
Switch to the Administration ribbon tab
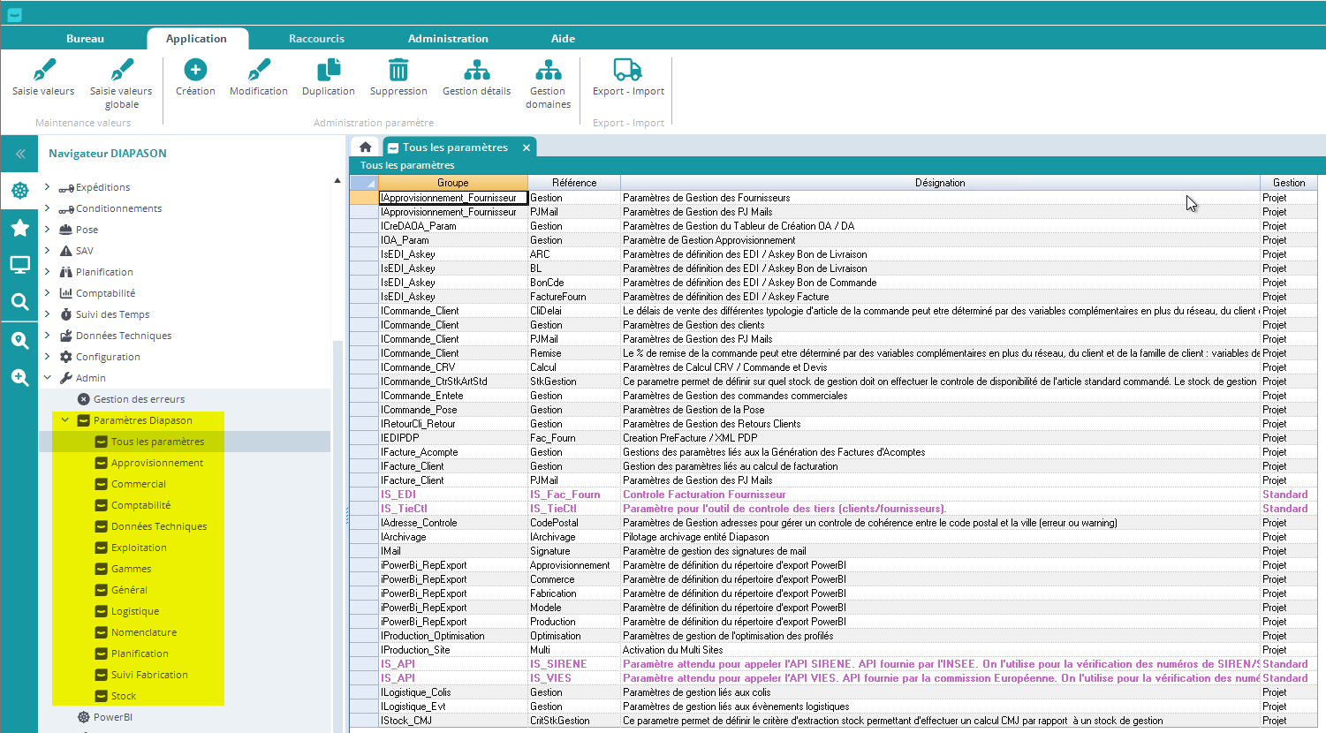(x=448, y=39)
